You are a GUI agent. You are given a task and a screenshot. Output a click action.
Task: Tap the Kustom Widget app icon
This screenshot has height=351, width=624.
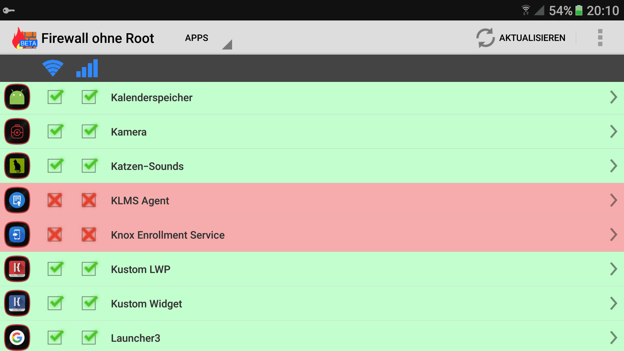tap(17, 304)
